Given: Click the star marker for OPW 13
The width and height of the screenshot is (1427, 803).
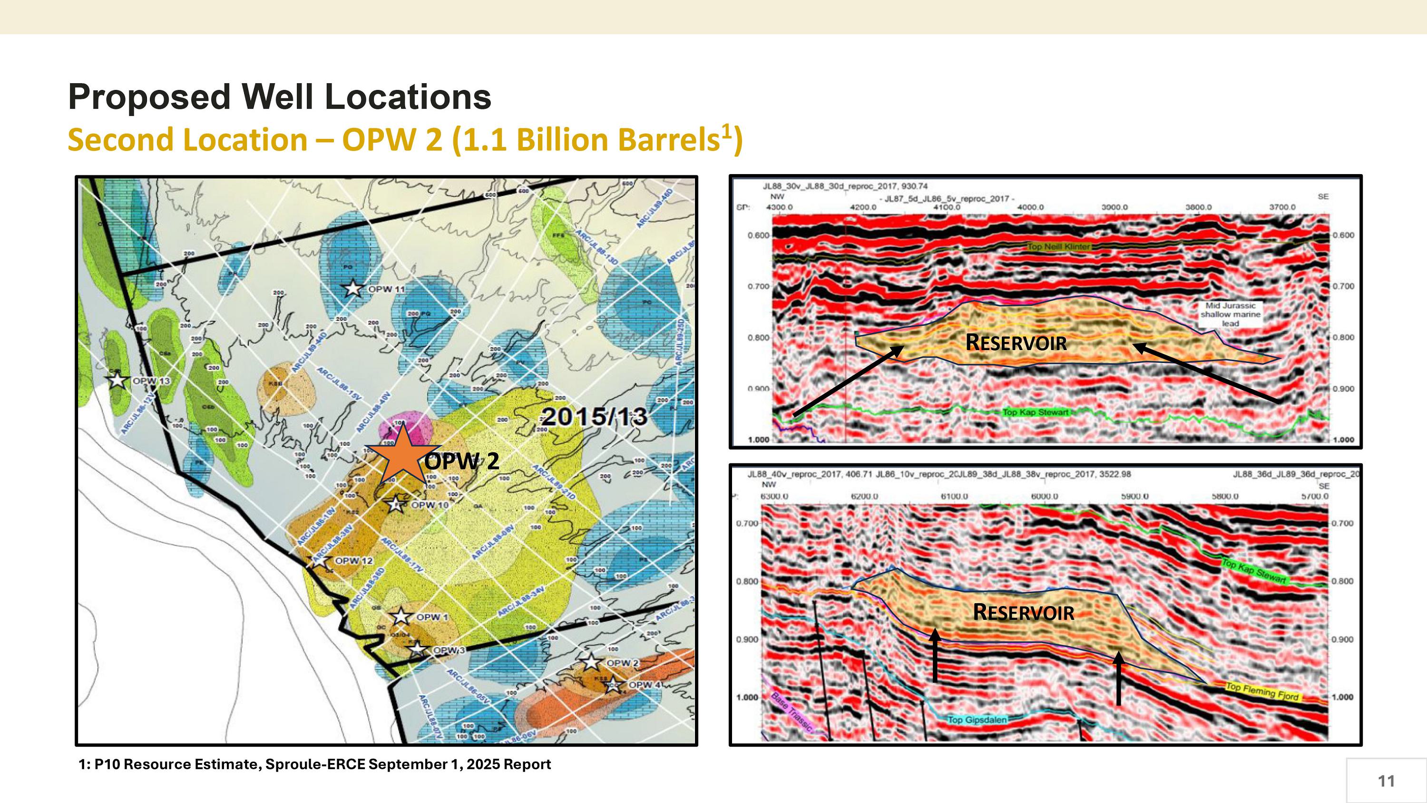Looking at the screenshot, I should click(x=117, y=381).
